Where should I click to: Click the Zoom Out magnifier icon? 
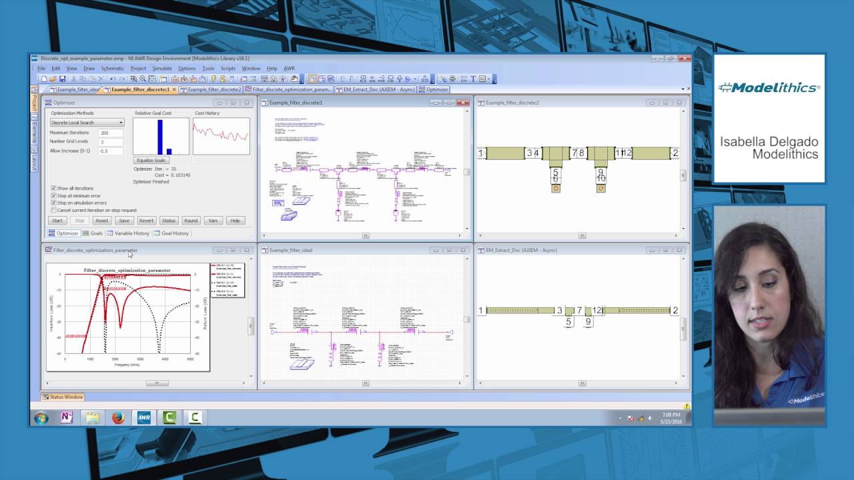pos(143,79)
